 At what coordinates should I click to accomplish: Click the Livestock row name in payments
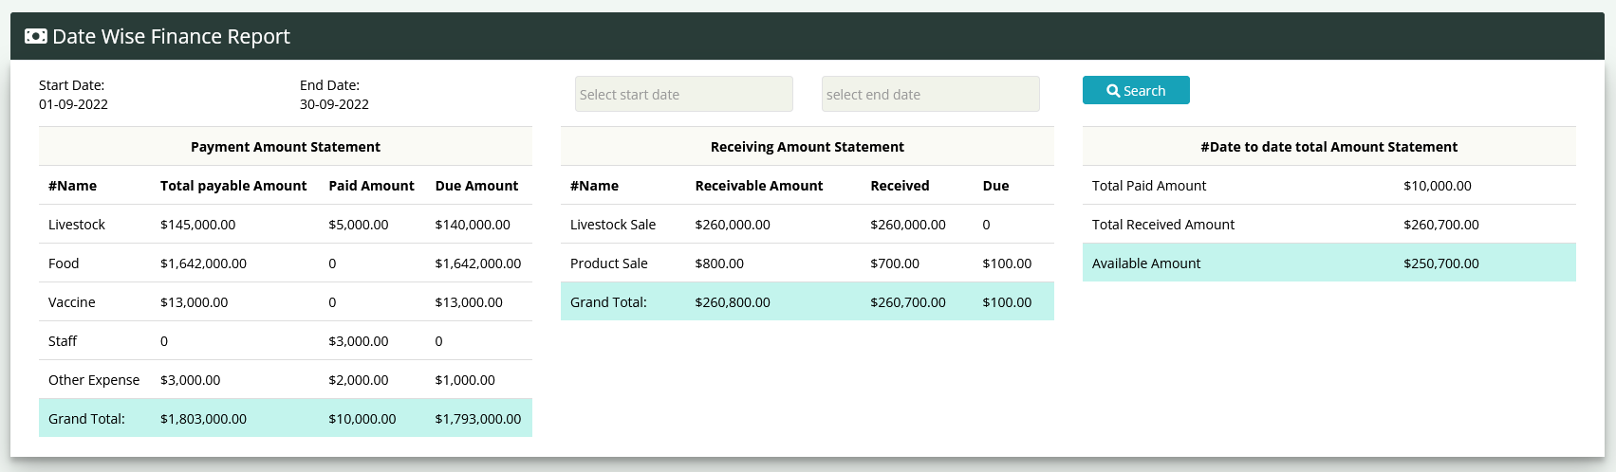click(x=77, y=225)
